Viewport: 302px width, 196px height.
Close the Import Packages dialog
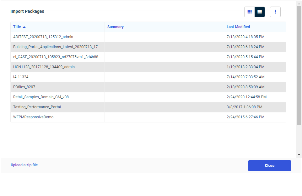[269, 165]
